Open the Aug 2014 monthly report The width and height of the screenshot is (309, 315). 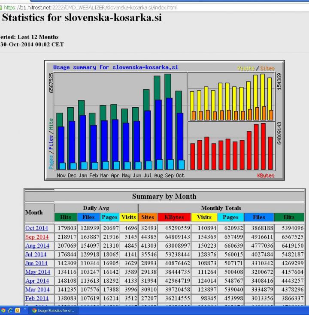[37, 245]
